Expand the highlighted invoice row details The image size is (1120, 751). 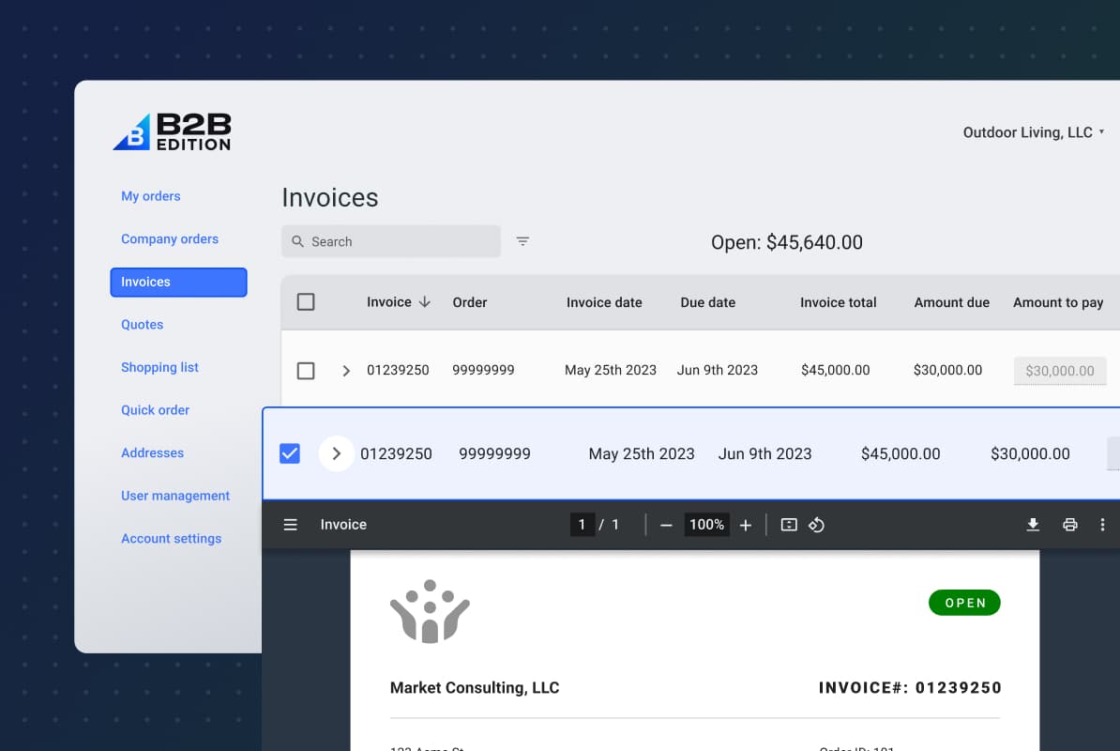click(x=336, y=454)
